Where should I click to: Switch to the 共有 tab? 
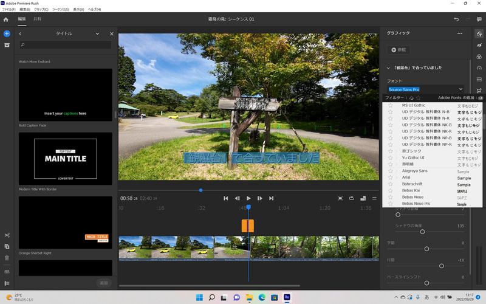coord(38,19)
